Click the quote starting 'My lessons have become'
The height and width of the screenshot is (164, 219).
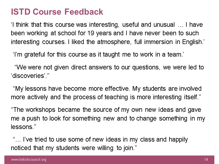[106, 93]
